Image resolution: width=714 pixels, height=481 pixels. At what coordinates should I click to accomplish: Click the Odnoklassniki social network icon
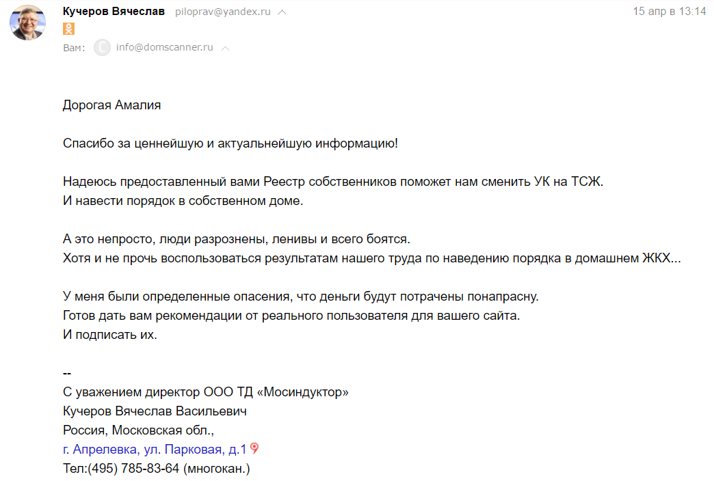click(68, 29)
